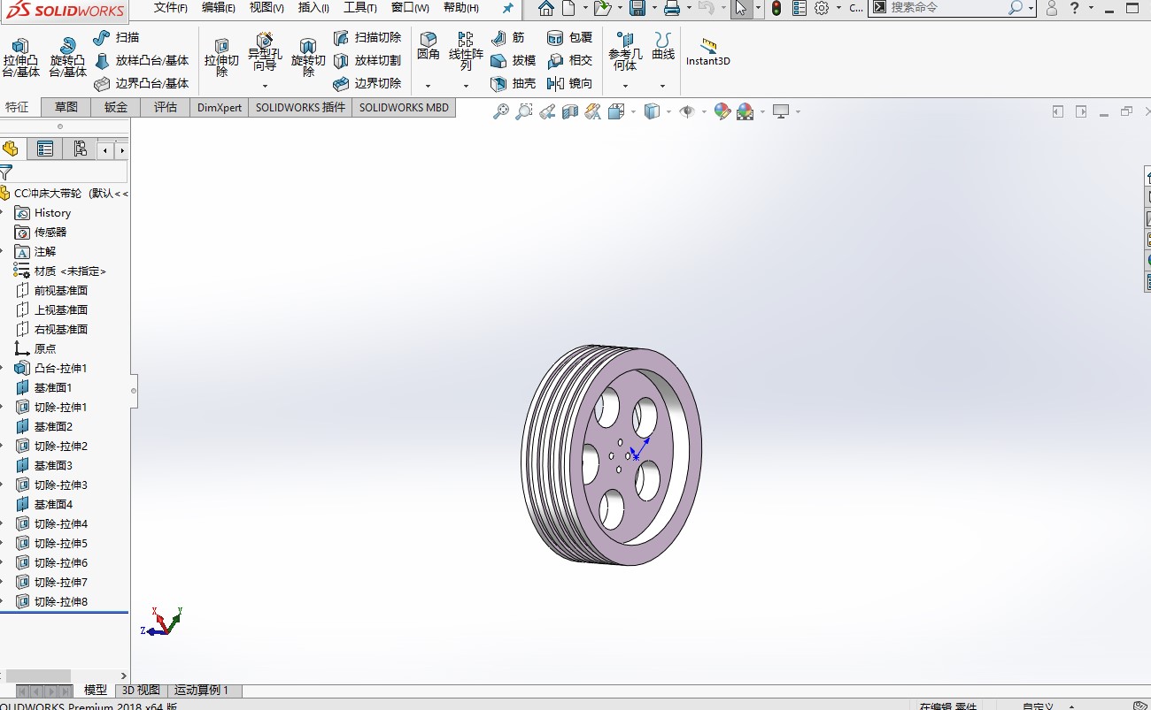Open the 工具(T) menu
Image resolution: width=1151 pixels, height=710 pixels.
(360, 8)
